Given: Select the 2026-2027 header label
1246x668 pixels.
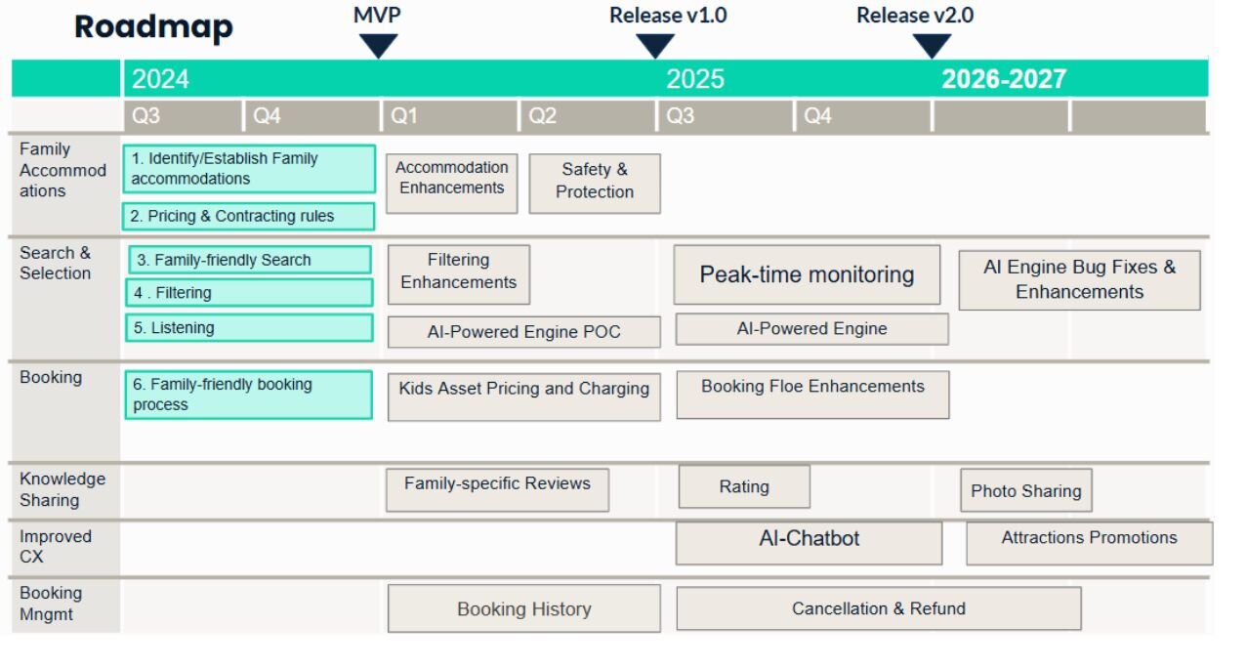Looking at the screenshot, I should click(1004, 79).
